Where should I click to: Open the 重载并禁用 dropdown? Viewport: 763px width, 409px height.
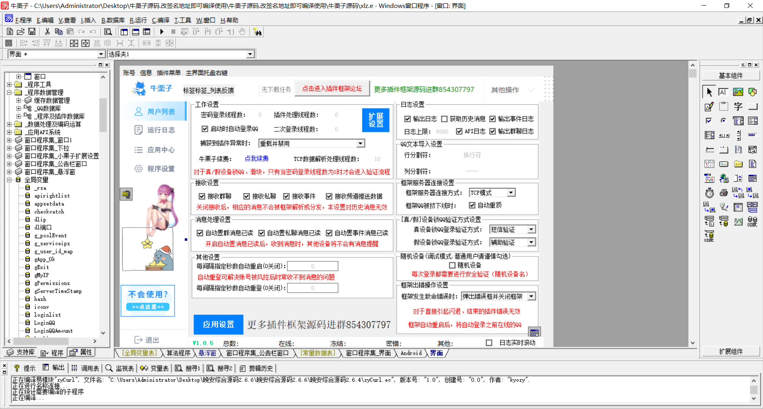click(x=360, y=143)
